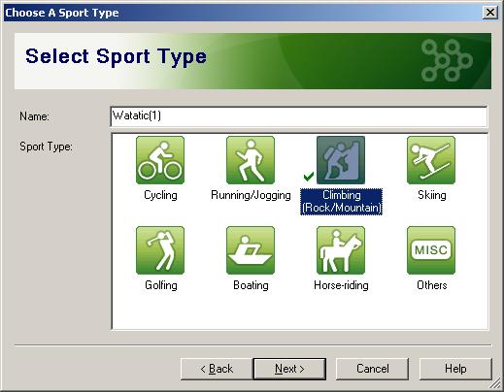504x392 pixels.
Task: Click the Horse-riding text label
Action: click(x=341, y=285)
